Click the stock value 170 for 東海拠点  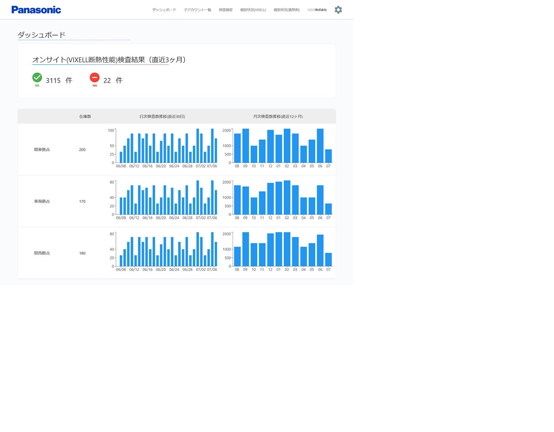tap(82, 201)
